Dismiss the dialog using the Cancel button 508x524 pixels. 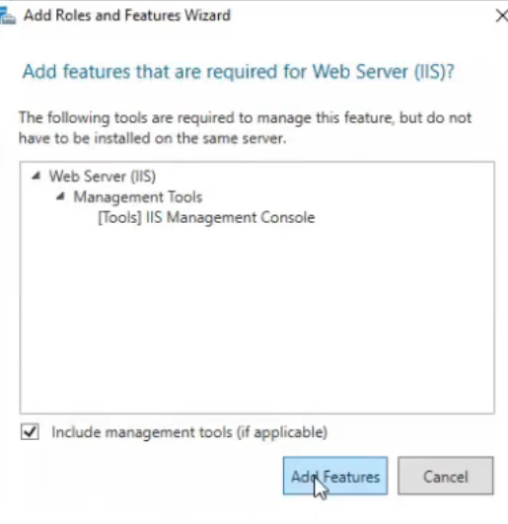click(446, 476)
